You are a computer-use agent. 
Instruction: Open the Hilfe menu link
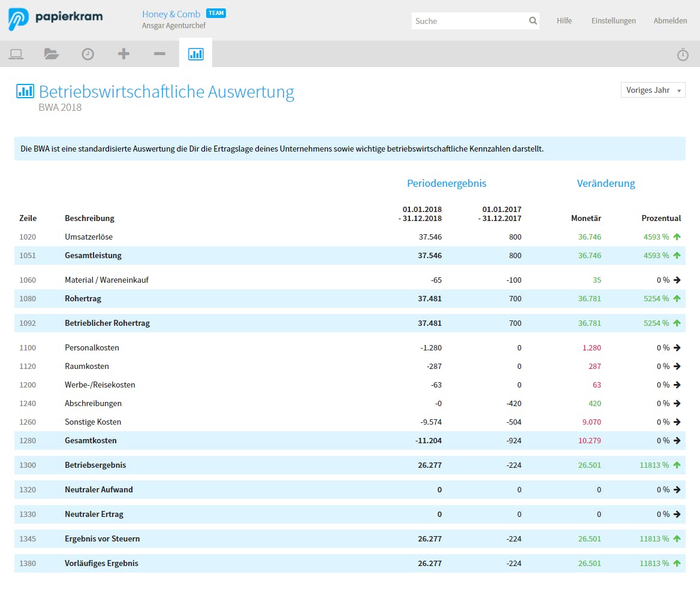[564, 21]
